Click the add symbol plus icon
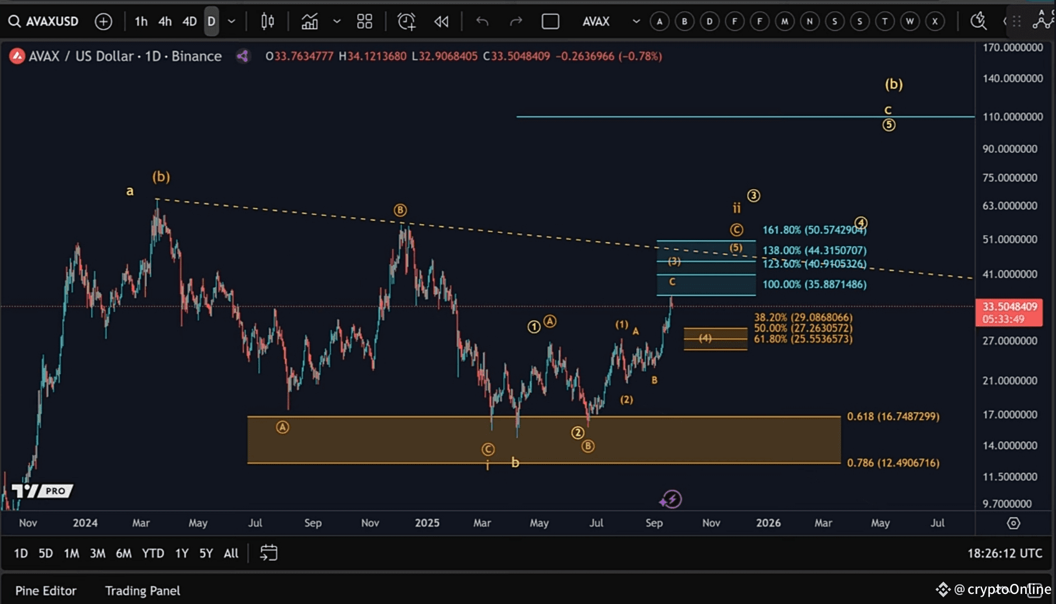1056x604 pixels. coord(103,21)
